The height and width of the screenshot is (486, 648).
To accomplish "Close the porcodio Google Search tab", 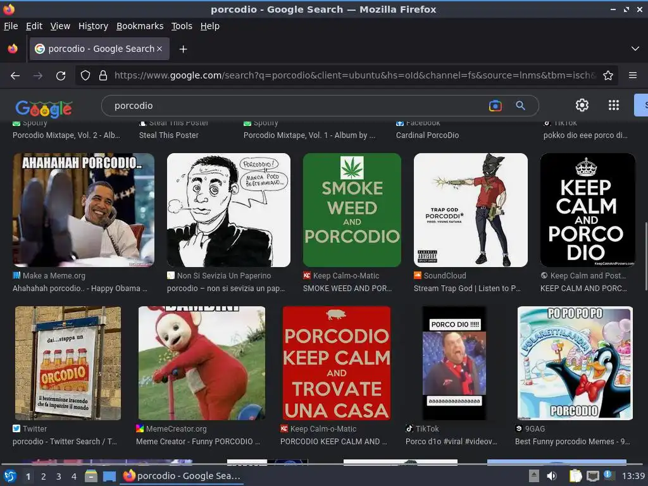I will tap(159, 49).
